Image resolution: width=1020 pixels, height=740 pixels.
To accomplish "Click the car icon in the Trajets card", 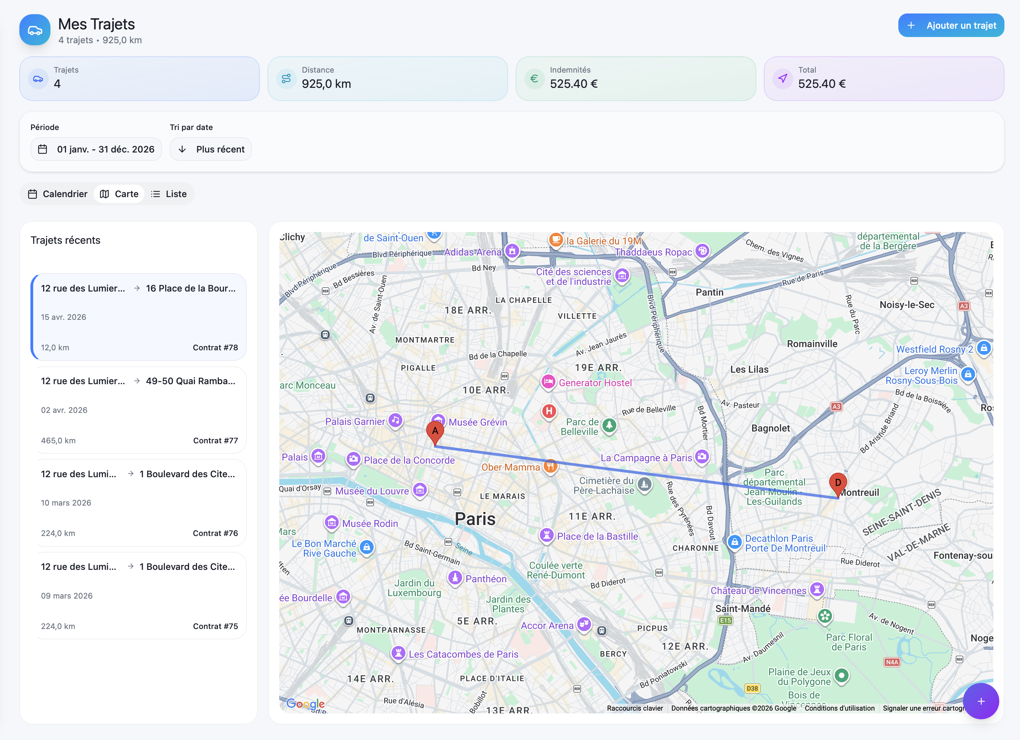I will click(38, 79).
